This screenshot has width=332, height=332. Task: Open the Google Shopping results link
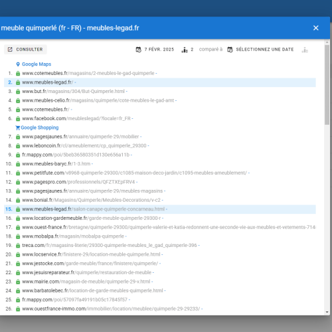pos(40,127)
